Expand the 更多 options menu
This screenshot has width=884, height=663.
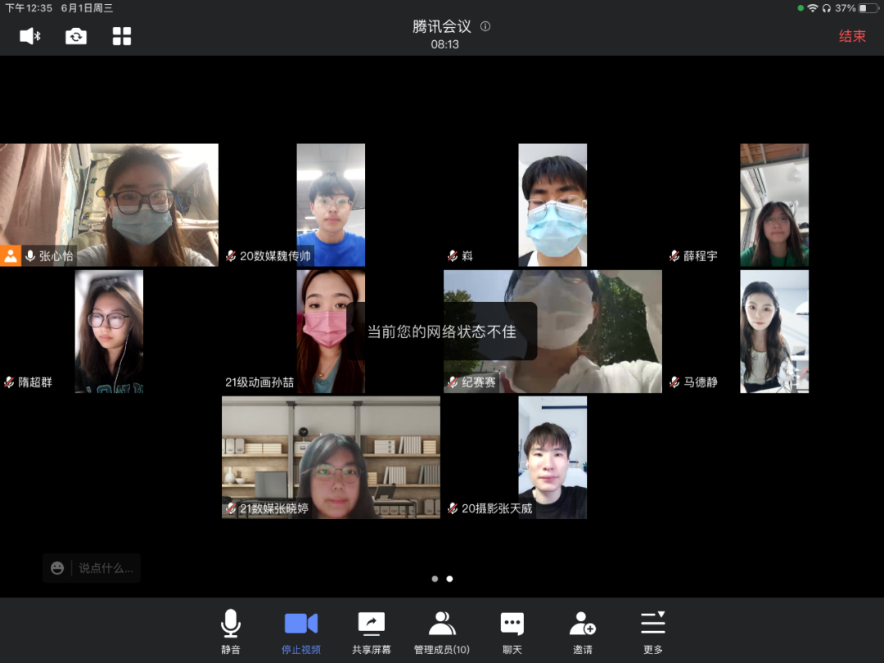[x=653, y=632]
